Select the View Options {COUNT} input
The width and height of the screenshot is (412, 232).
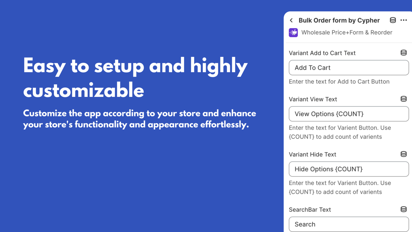(x=349, y=114)
